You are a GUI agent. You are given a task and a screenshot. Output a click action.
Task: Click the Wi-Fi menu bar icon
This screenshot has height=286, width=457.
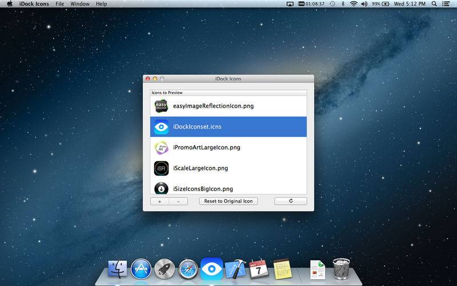point(354,4)
